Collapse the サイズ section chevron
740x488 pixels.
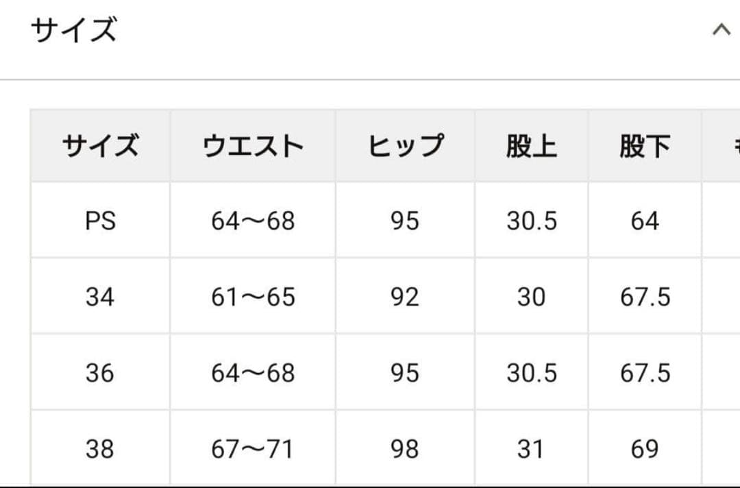click(x=721, y=30)
